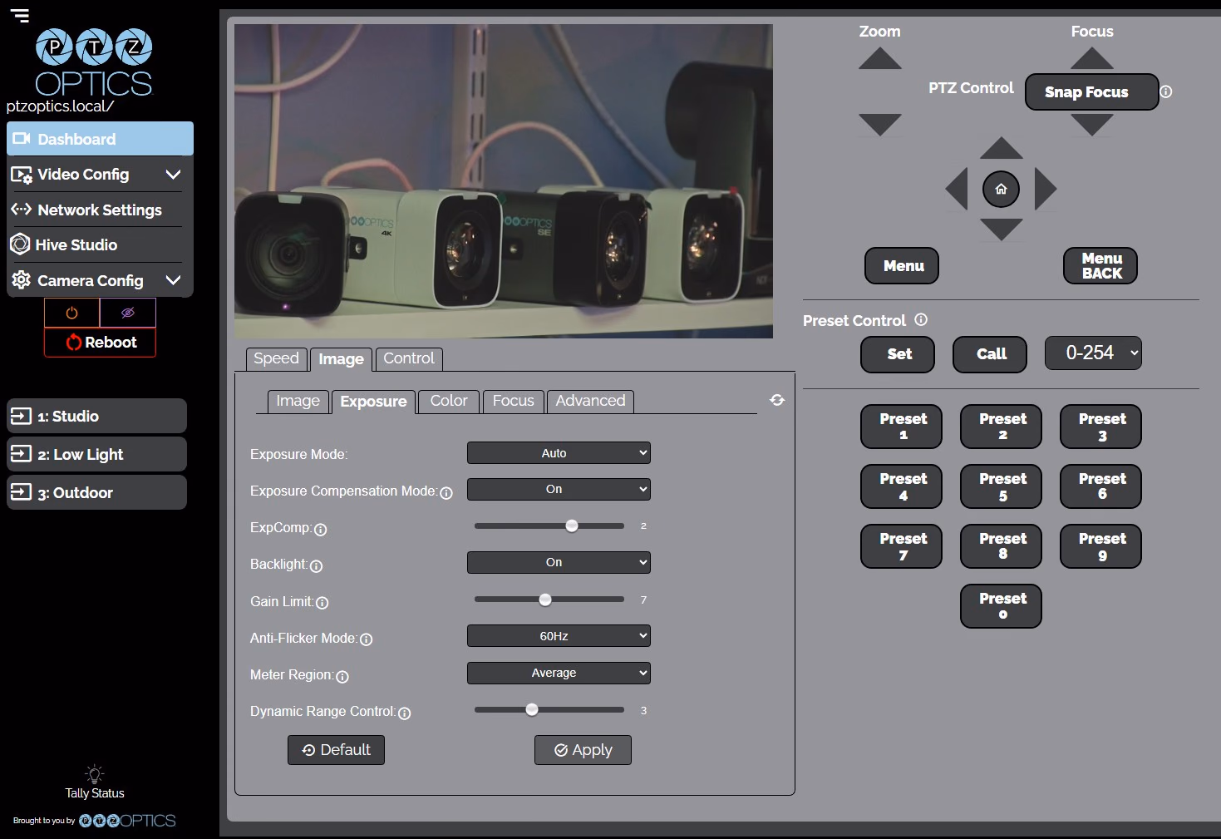The image size is (1221, 839).
Task: Open the Meter Region dropdown
Action: (559, 673)
